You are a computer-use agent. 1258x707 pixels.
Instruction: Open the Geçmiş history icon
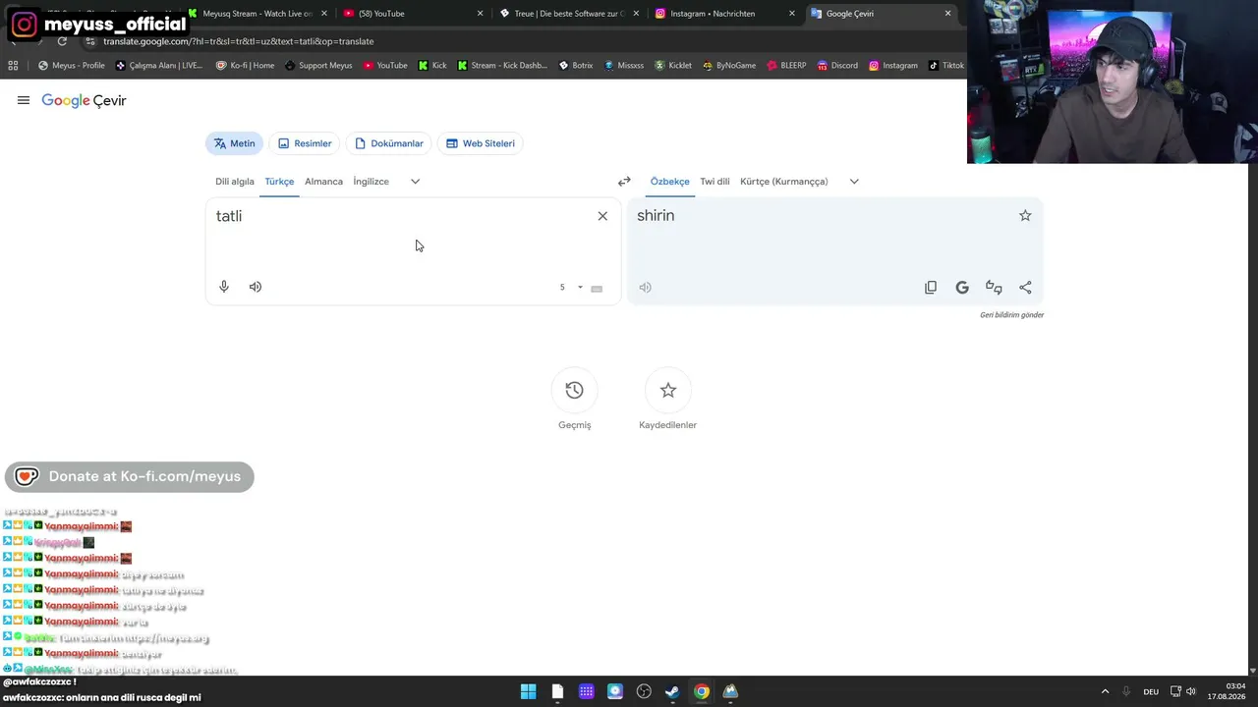coord(575,390)
